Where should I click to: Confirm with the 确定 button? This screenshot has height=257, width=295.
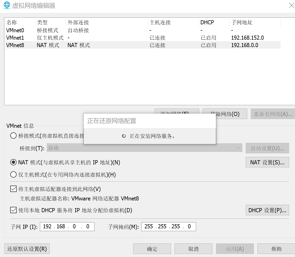pyautogui.click(x=152, y=249)
